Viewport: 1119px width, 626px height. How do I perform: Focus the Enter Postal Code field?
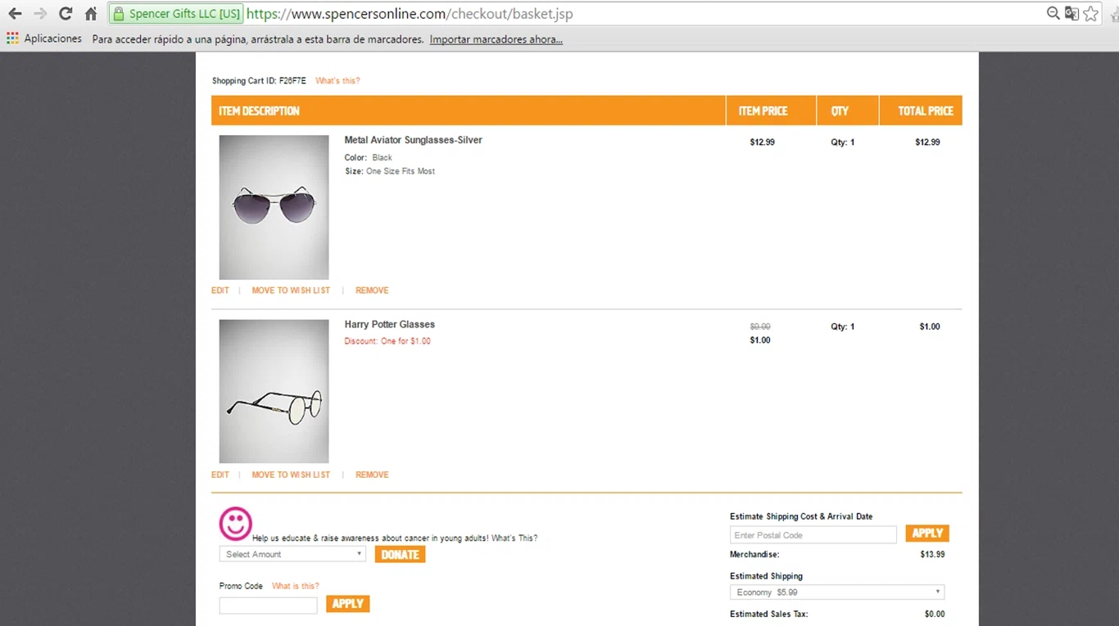tap(813, 535)
